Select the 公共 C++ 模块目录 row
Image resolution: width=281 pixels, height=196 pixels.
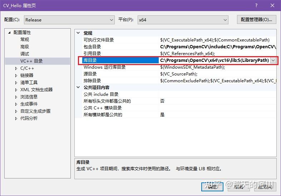[x=179, y=108]
